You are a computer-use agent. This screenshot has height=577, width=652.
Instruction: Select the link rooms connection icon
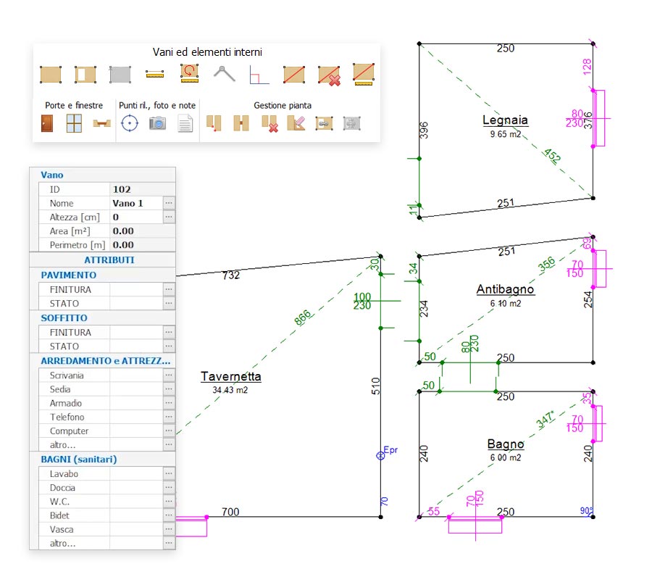[241, 123]
